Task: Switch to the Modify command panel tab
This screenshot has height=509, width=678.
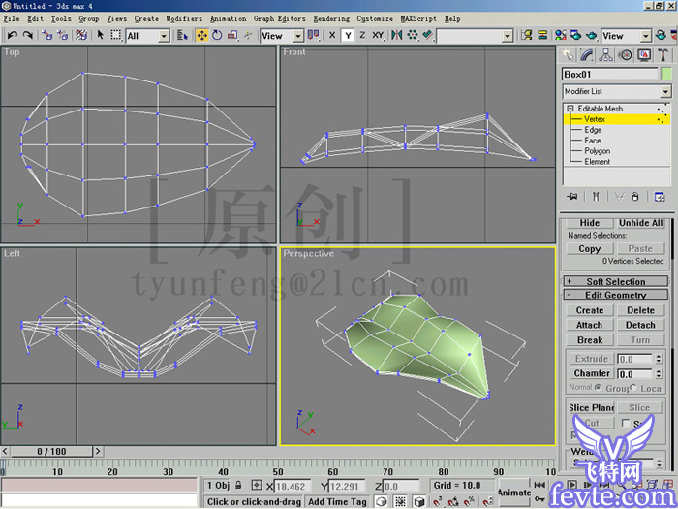Action: [587, 55]
